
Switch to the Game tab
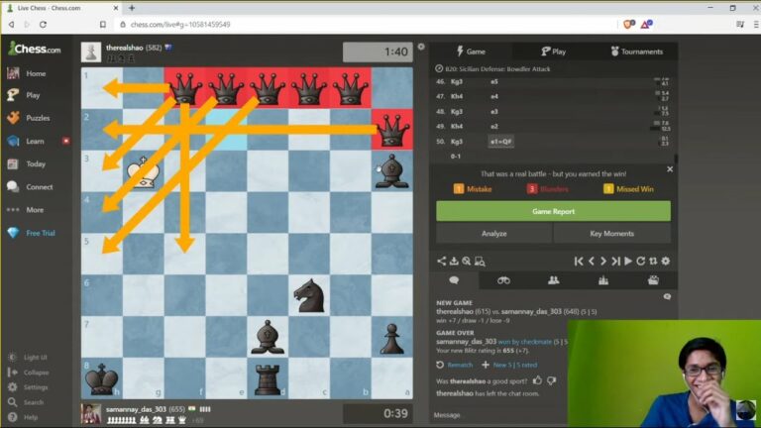471,52
